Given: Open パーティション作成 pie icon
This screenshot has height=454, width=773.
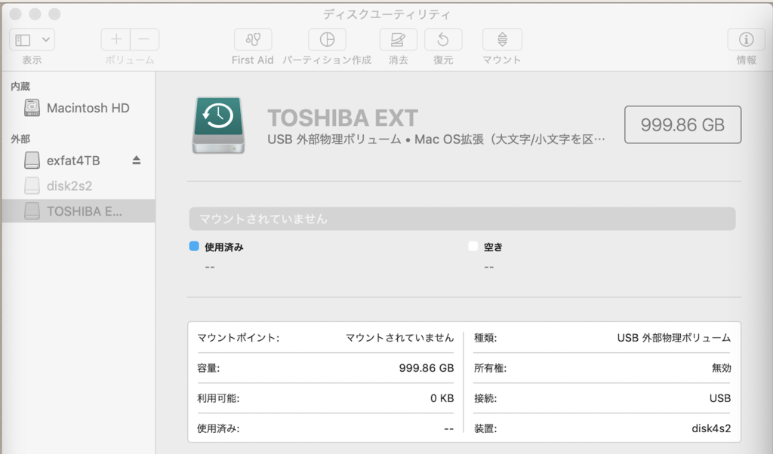Looking at the screenshot, I should point(327,39).
